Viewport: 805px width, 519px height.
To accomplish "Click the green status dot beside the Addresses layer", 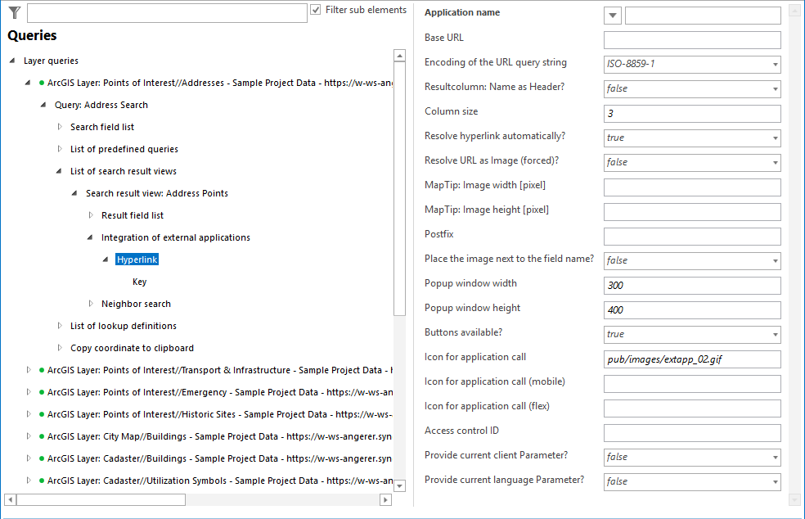I will point(40,82).
